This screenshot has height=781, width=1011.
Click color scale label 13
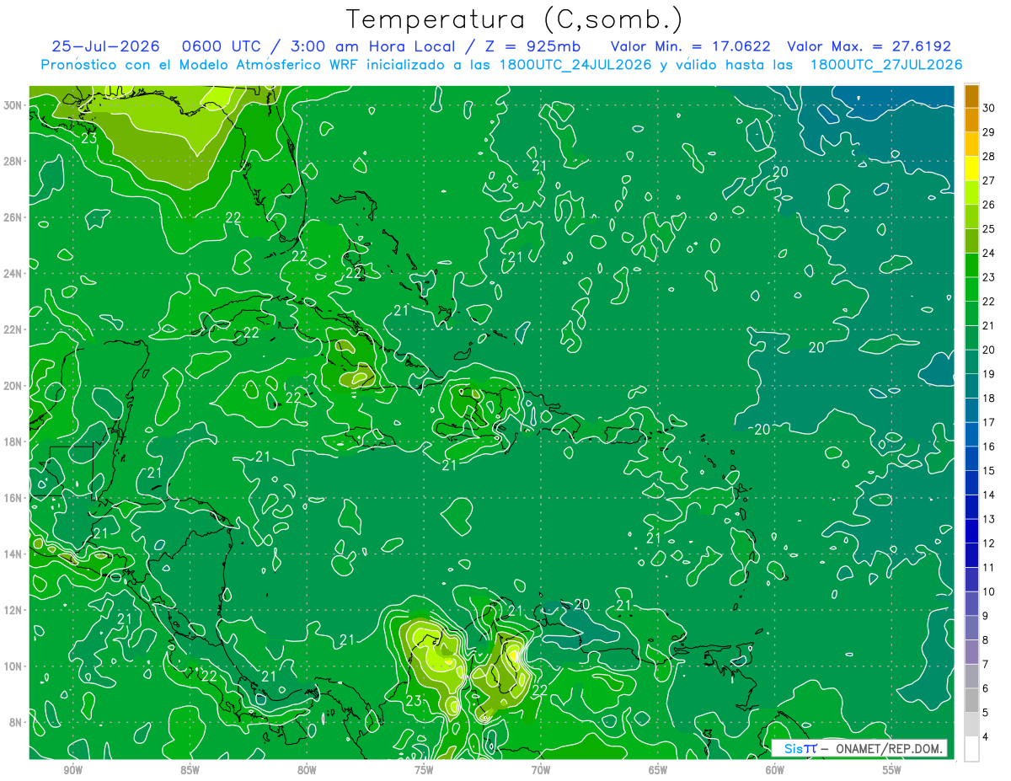988,519
